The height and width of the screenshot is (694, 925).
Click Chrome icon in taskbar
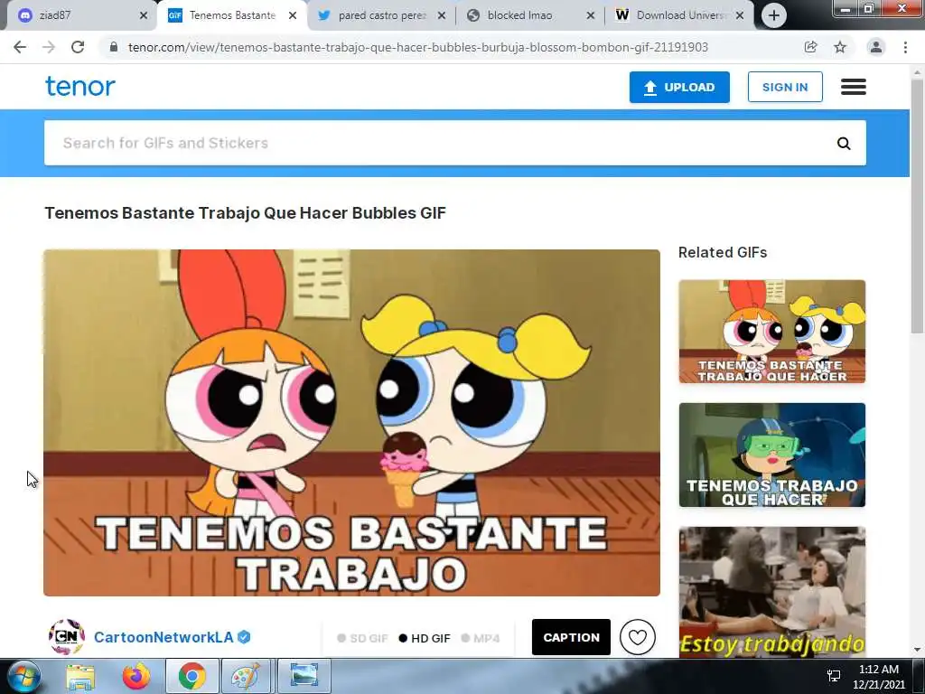click(192, 676)
